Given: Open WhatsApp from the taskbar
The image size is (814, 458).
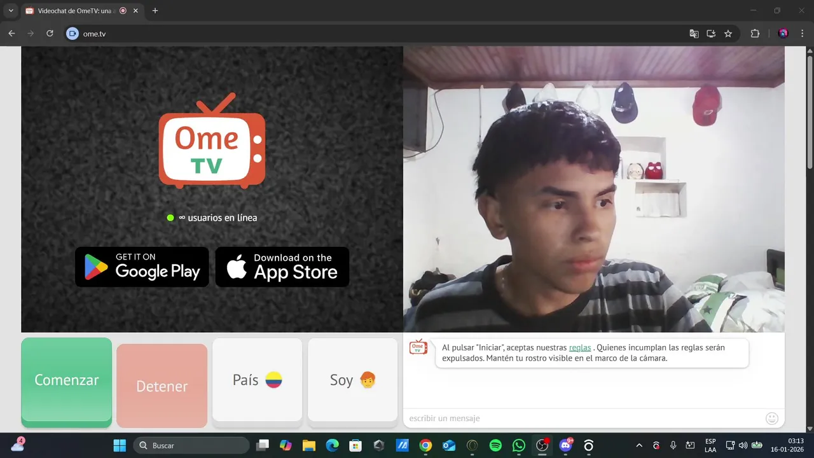Looking at the screenshot, I should (x=519, y=445).
